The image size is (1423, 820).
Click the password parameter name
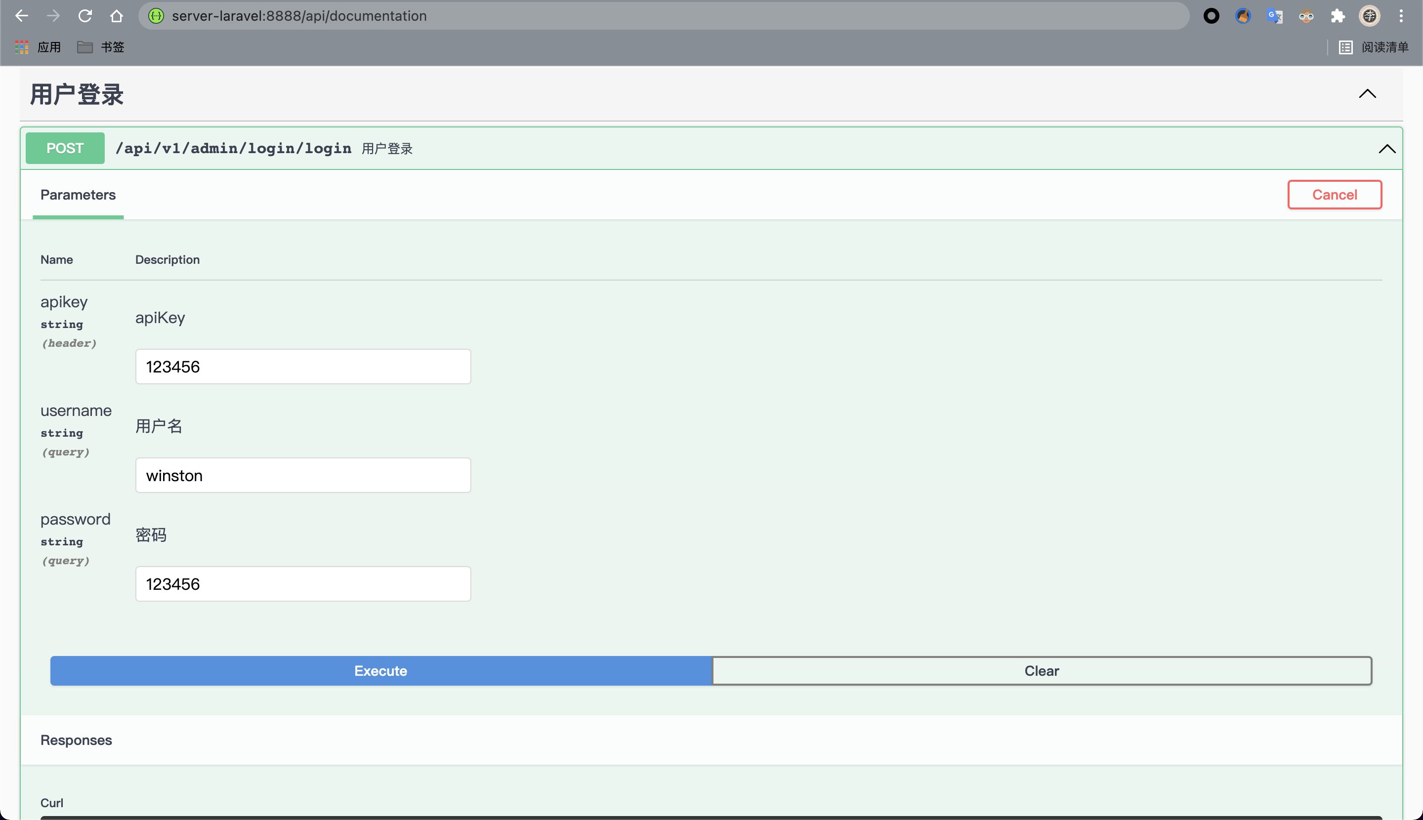[76, 519]
